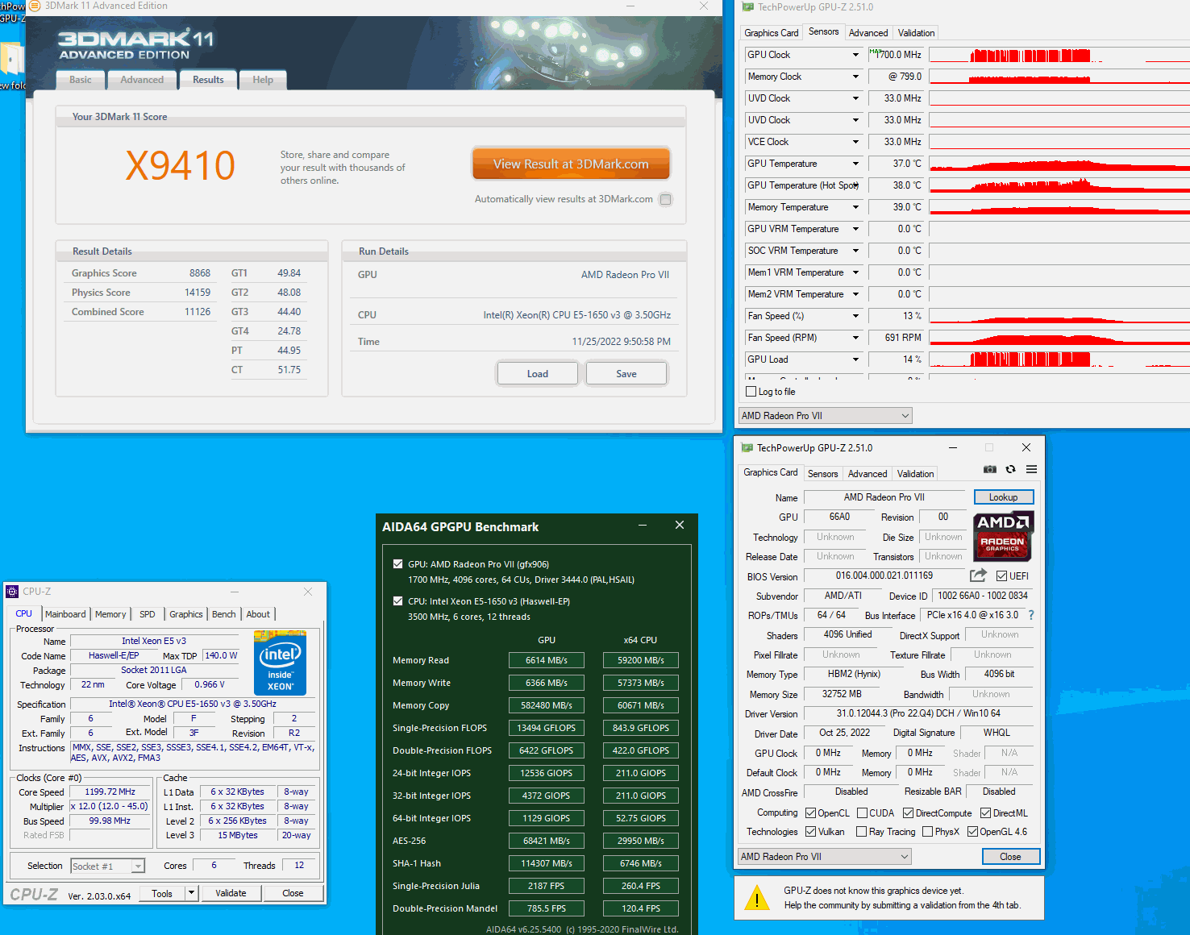The width and height of the screenshot is (1190, 935).
Task: Check the Log to file box
Action: pyautogui.click(x=751, y=392)
